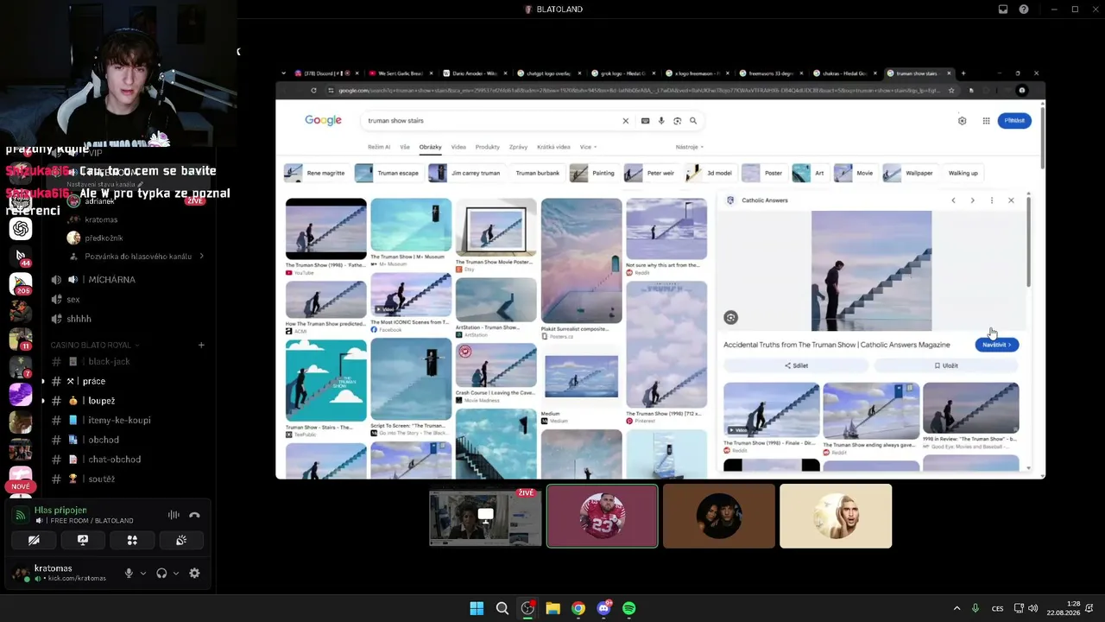This screenshot has width=1105, height=622.
Task: Expand microphone input device options
Action: [143, 573]
